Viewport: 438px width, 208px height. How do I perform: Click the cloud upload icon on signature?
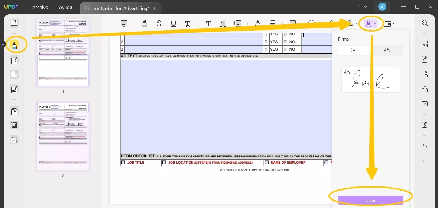click(x=347, y=73)
